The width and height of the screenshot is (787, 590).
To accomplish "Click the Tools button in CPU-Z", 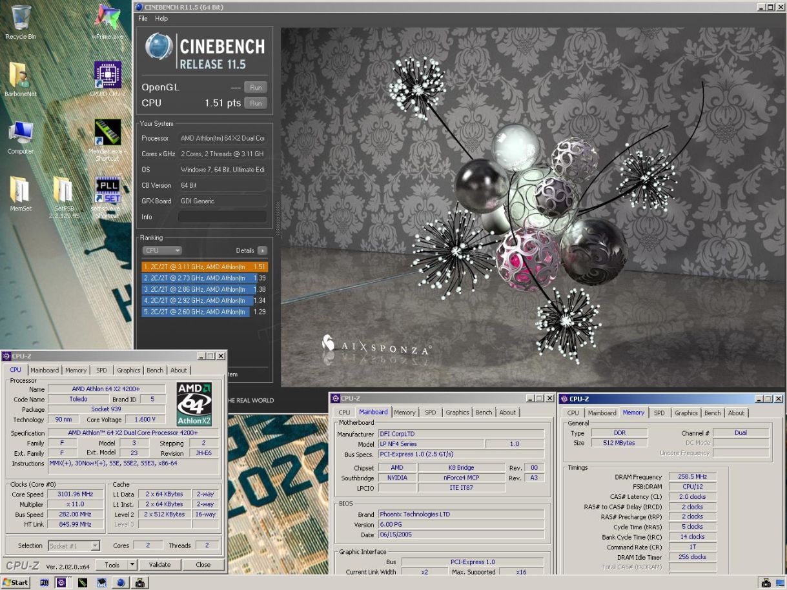I will (x=112, y=565).
